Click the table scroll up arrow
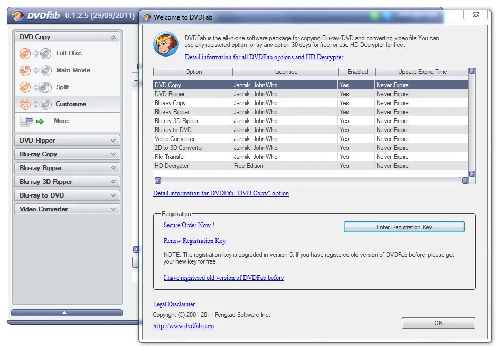 pos(472,71)
